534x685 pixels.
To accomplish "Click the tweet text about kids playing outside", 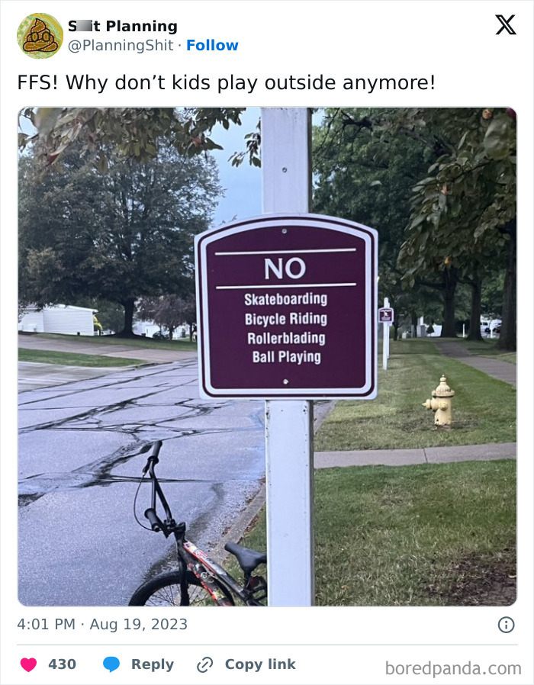I will [x=226, y=82].
